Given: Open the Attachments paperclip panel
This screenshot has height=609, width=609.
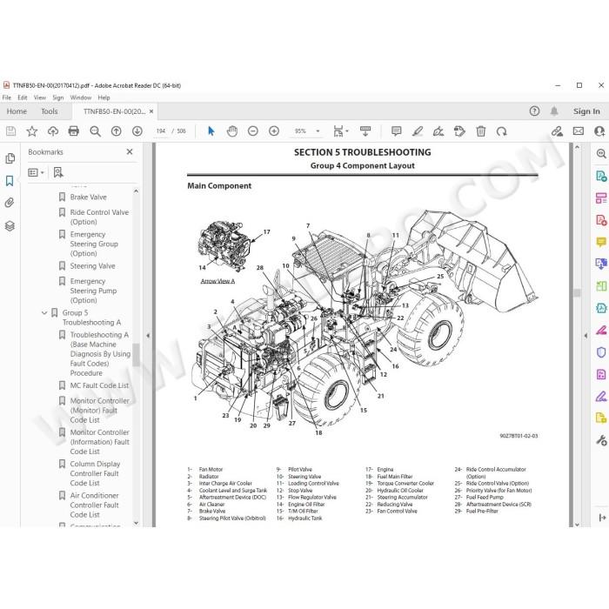Looking at the screenshot, I should (x=10, y=203).
